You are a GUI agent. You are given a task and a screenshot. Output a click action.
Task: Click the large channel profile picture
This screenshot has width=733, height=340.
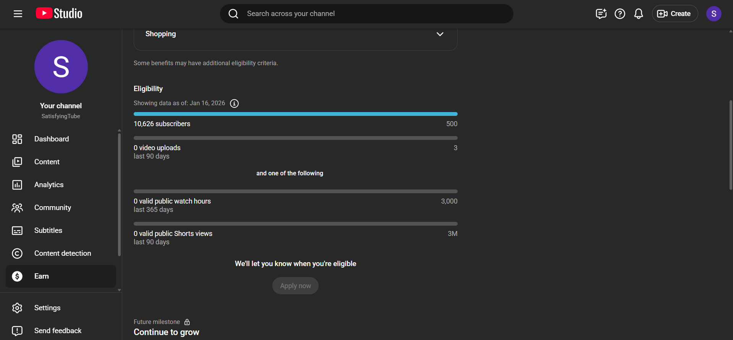coord(61,67)
